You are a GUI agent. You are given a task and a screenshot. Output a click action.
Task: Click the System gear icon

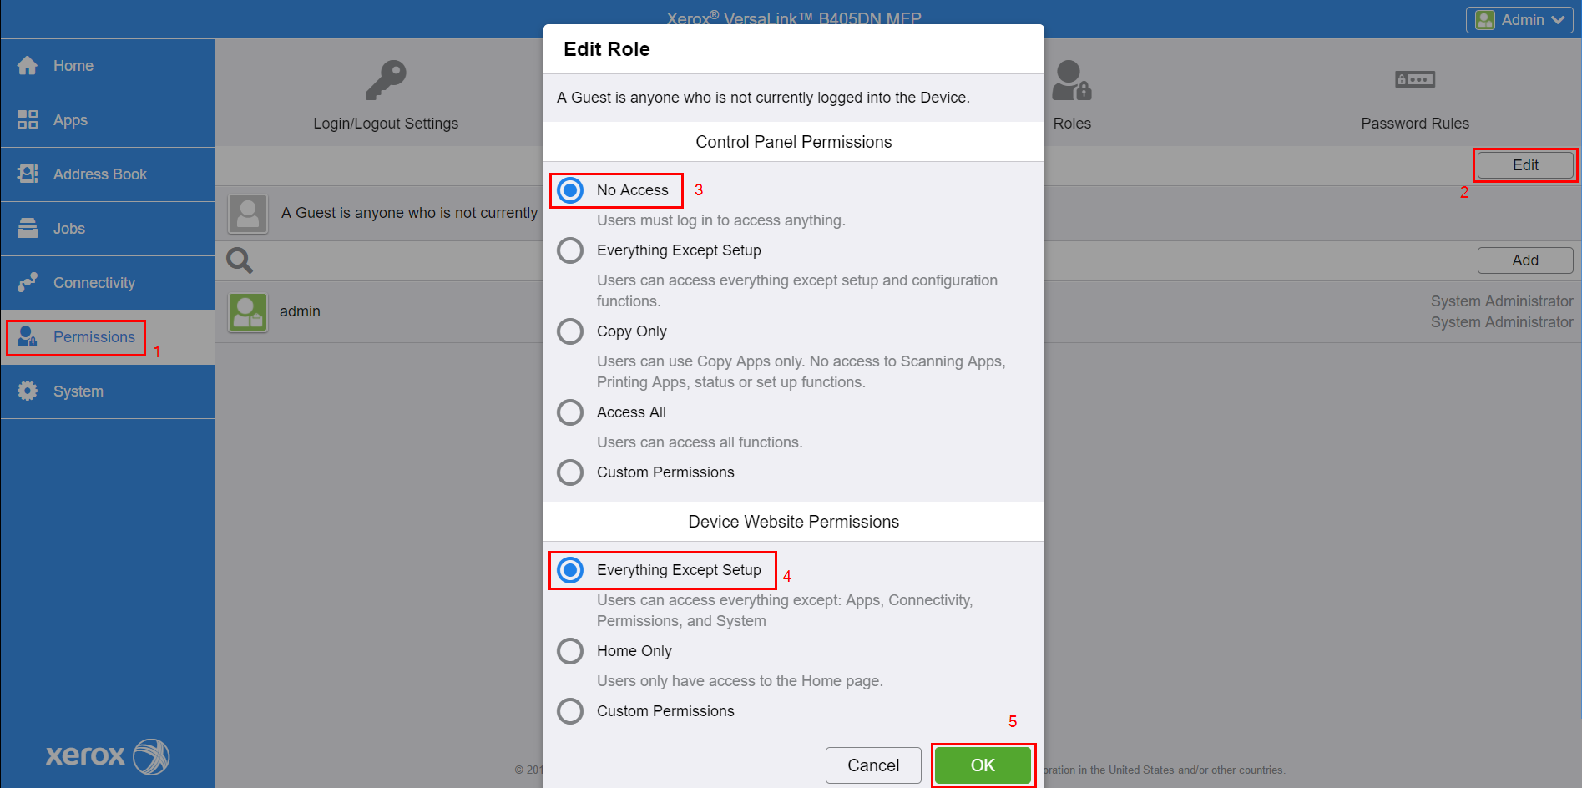[28, 391]
